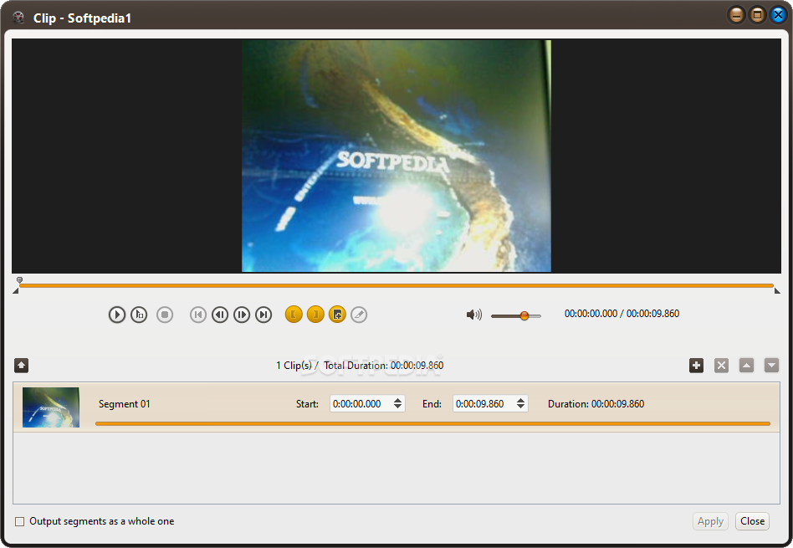Adjust the volume slider

[516, 315]
